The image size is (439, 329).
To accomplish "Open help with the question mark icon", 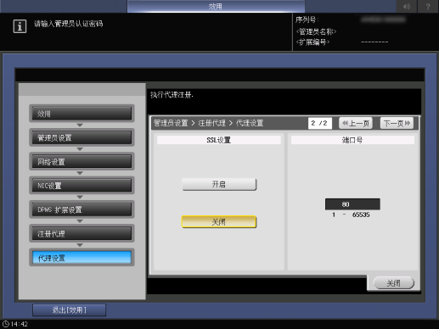I will click(x=428, y=6).
